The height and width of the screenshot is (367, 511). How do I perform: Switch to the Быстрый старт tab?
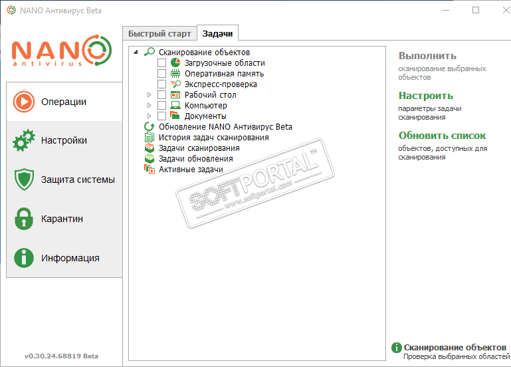(159, 33)
